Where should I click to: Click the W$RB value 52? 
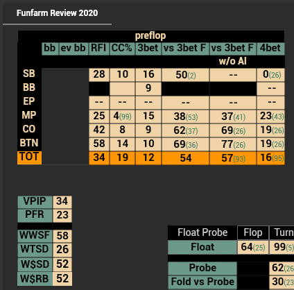point(62,279)
